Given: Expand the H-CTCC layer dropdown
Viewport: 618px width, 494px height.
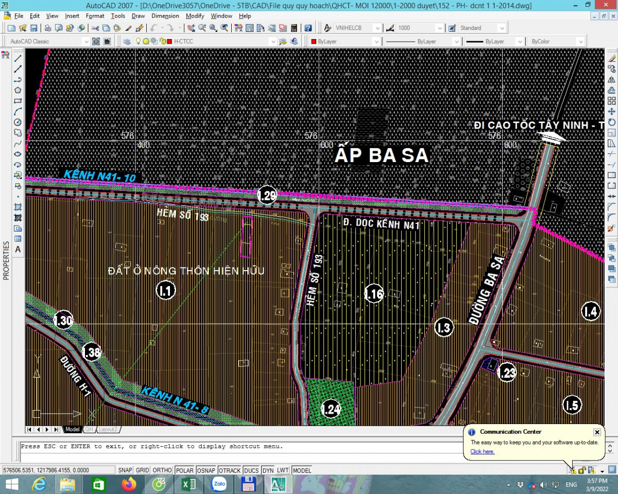Looking at the screenshot, I should (x=273, y=41).
